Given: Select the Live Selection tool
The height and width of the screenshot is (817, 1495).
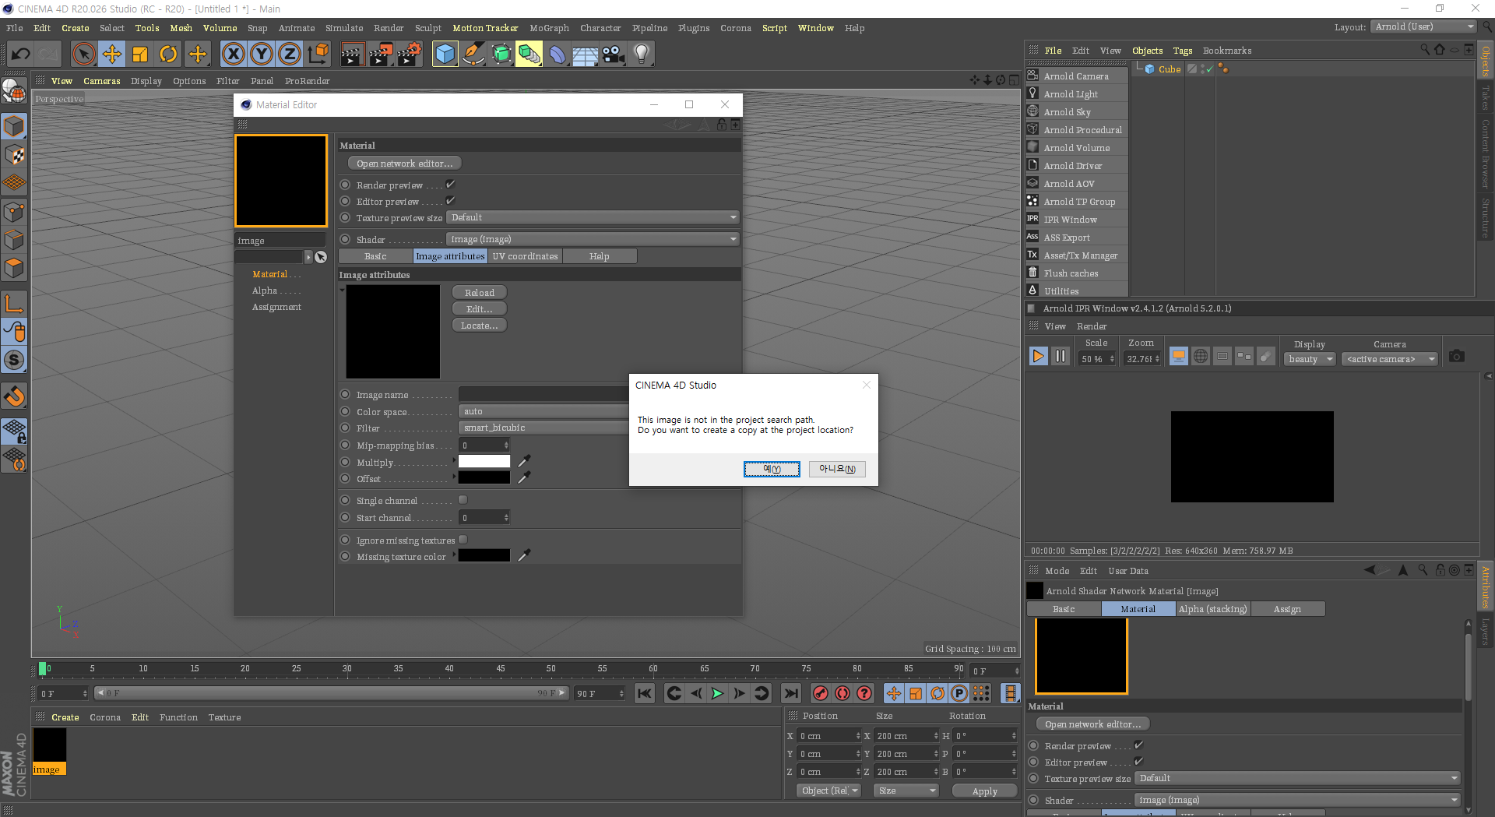Looking at the screenshot, I should 83,54.
